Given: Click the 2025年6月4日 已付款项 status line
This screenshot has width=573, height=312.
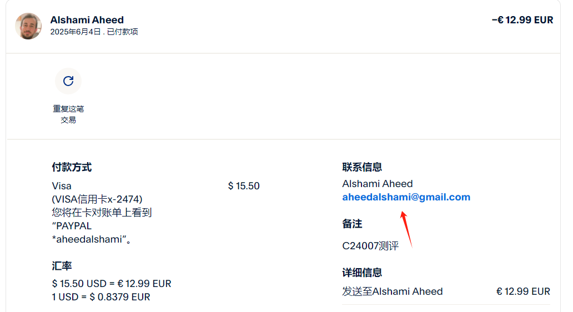Looking at the screenshot, I should pyautogui.click(x=94, y=32).
